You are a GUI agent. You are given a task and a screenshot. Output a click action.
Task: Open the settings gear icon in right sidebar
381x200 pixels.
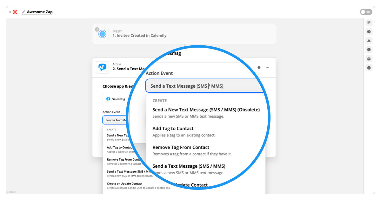(x=369, y=59)
